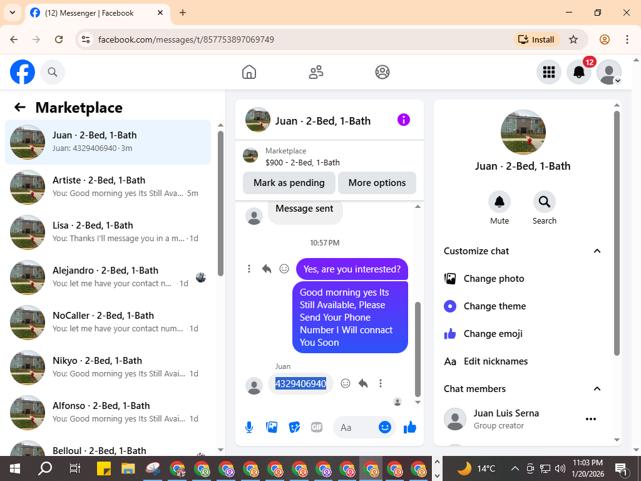
Task: Open the Friends icon in top navigation
Action: pos(315,72)
